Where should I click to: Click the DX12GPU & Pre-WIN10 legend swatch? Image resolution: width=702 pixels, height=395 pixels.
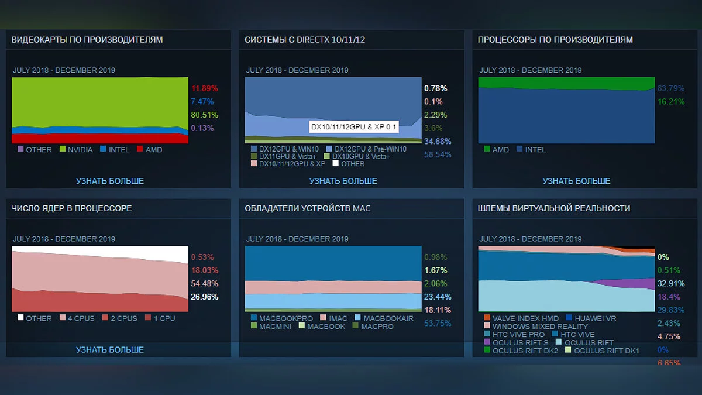[x=329, y=149]
